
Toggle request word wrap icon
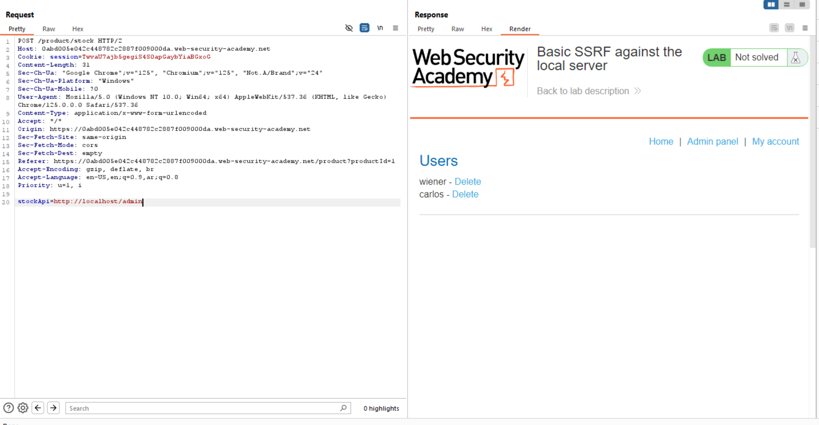click(x=364, y=28)
